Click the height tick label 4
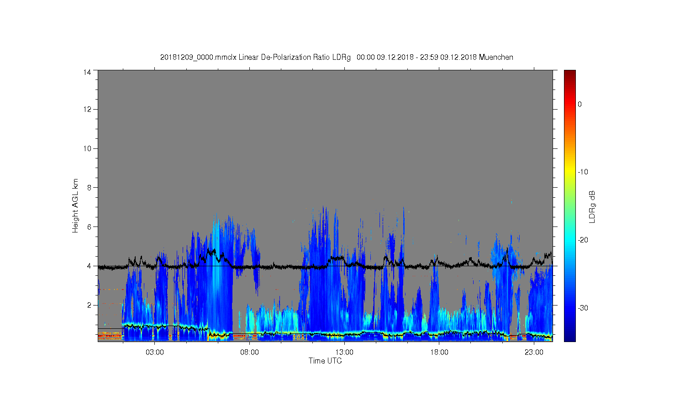 tap(89, 266)
